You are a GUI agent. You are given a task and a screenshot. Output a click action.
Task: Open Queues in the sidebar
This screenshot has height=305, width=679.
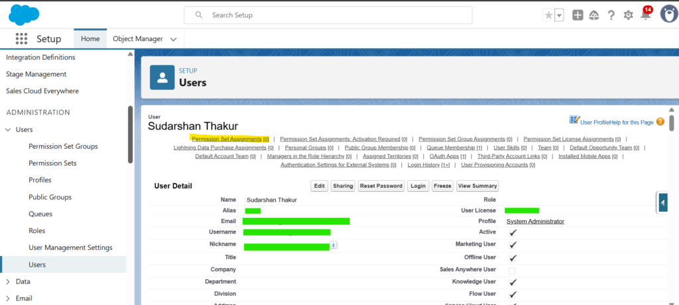40,214
